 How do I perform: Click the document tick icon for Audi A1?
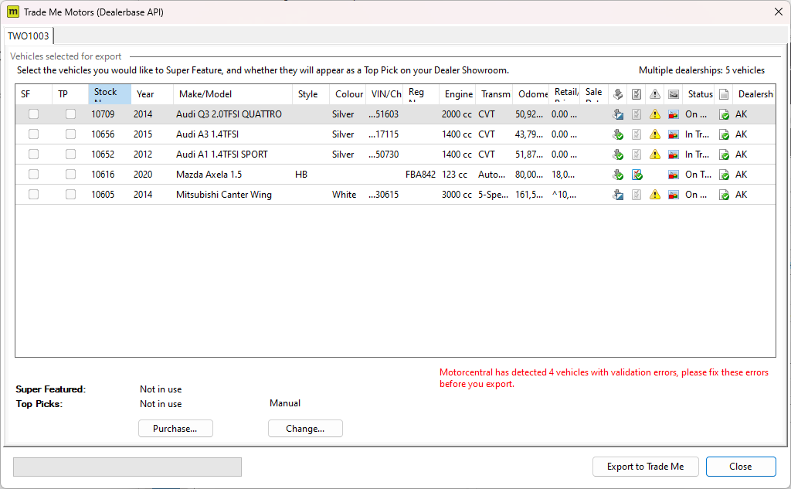point(724,155)
